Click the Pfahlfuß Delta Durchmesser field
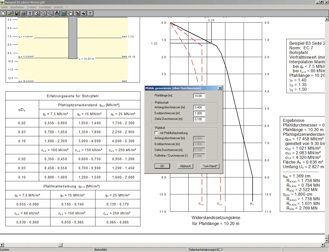The height and width of the screenshot is (252, 329). (x=199, y=150)
